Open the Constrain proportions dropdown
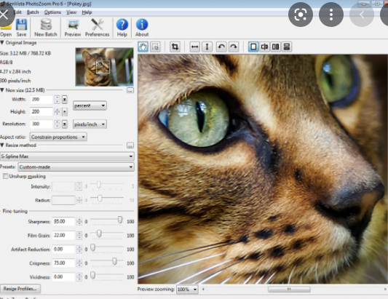This screenshot has width=388, height=299. [58, 137]
